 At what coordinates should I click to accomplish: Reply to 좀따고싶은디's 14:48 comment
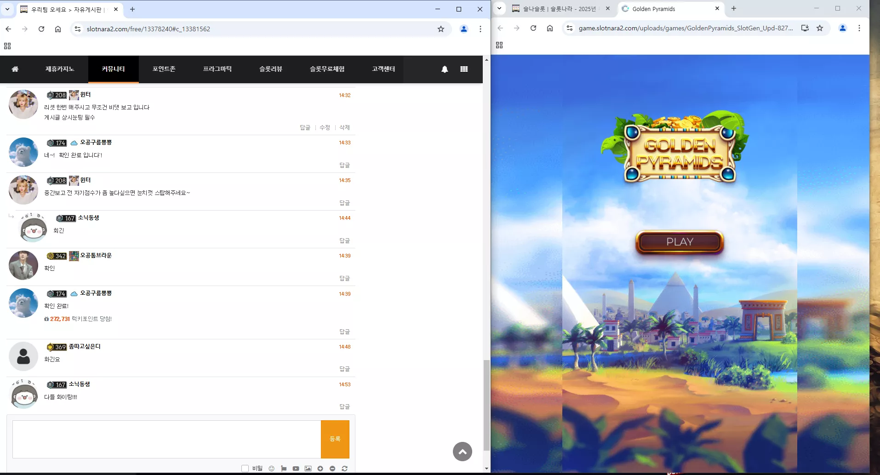pos(345,369)
